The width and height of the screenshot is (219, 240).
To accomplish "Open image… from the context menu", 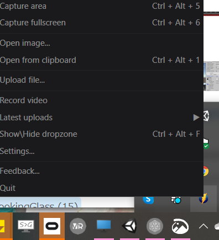I will pyautogui.click(x=102, y=43).
